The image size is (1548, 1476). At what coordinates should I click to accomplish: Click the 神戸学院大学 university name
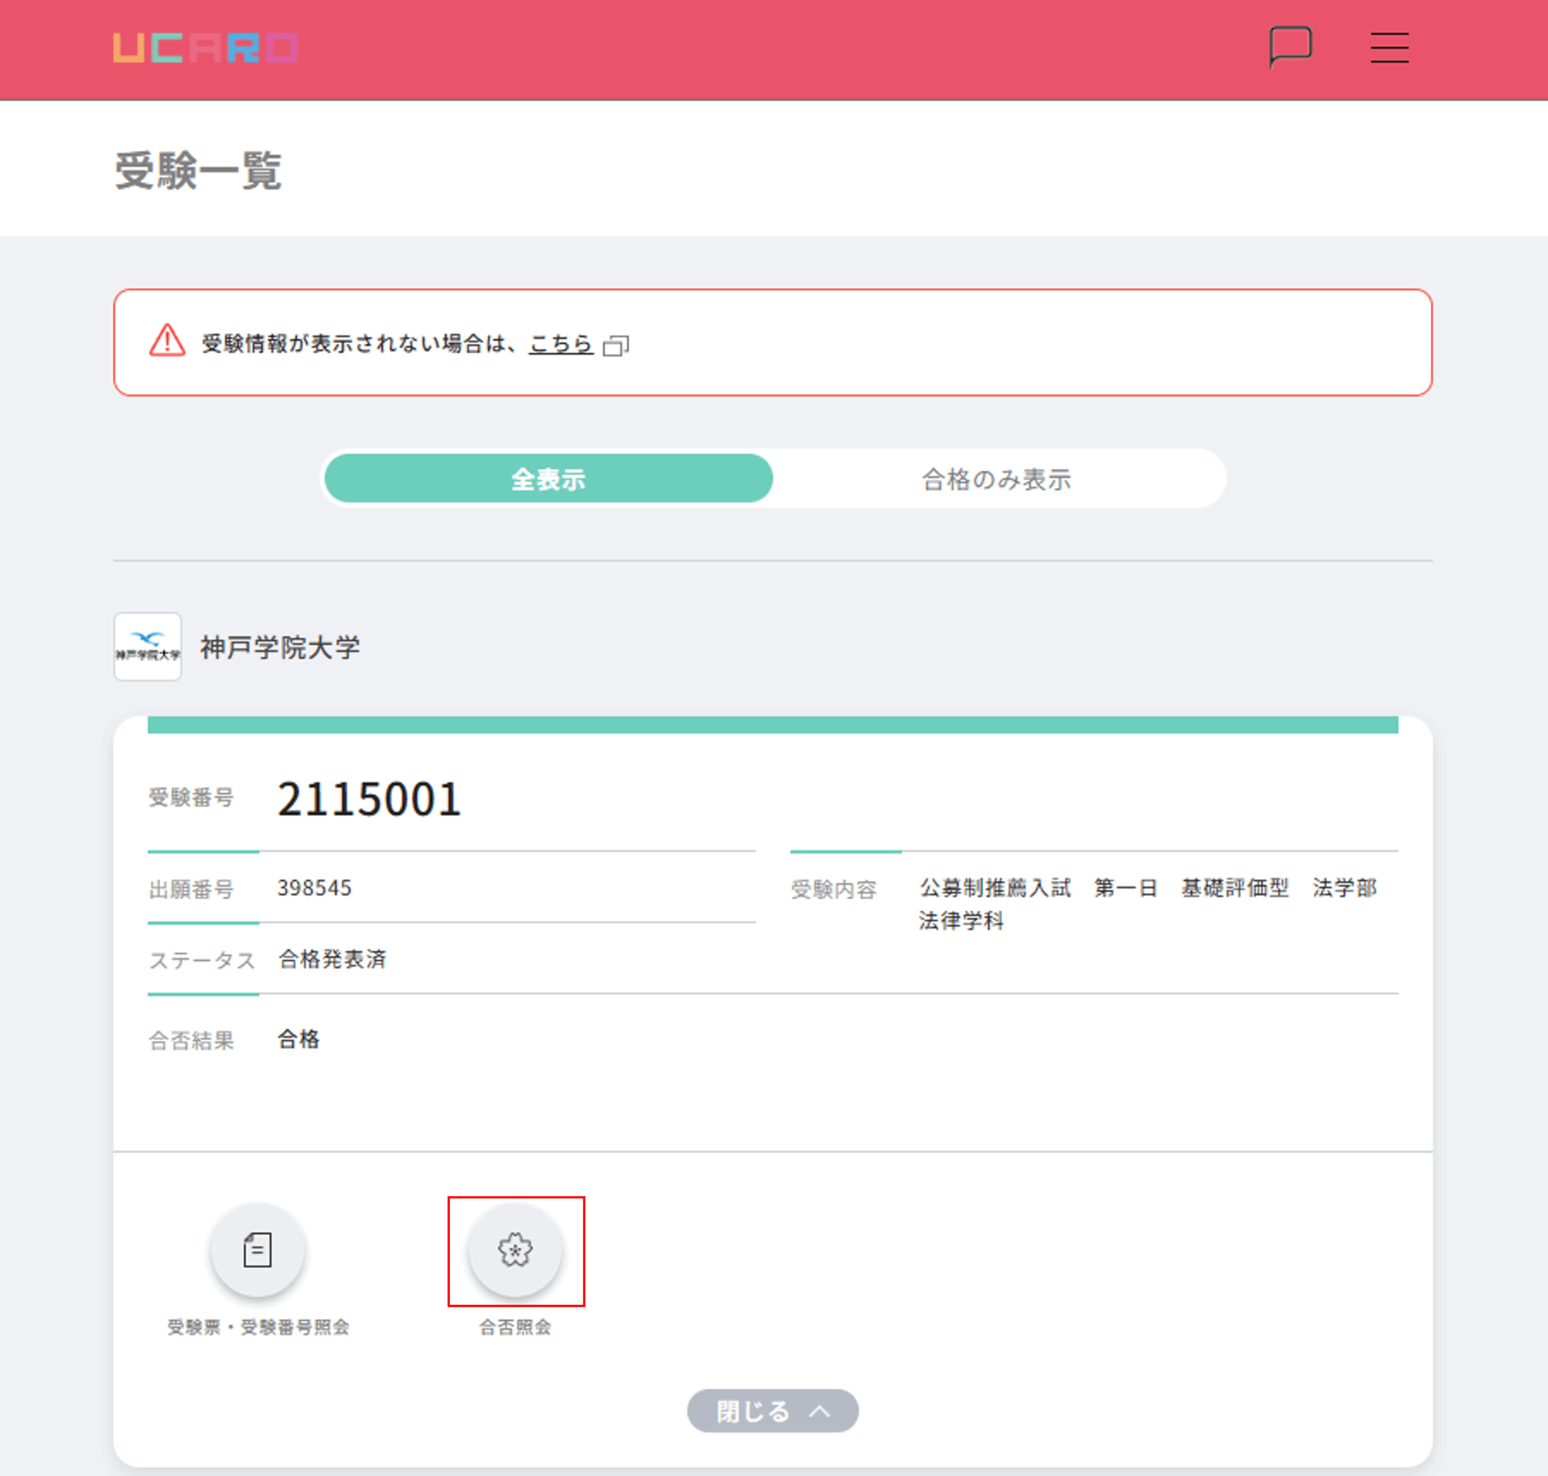(280, 647)
